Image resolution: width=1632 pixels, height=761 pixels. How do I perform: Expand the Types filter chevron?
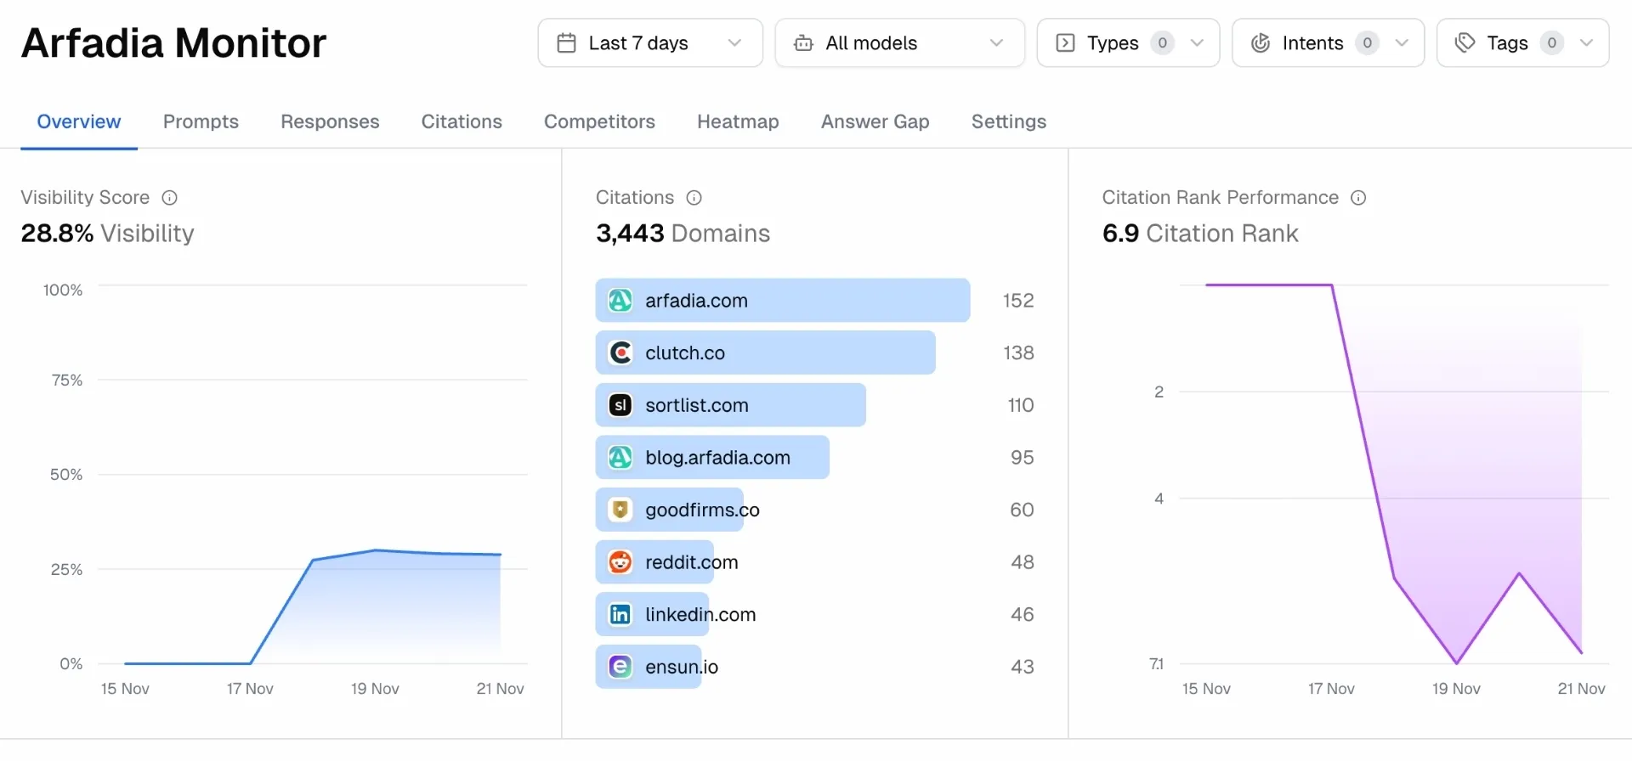[x=1197, y=42]
